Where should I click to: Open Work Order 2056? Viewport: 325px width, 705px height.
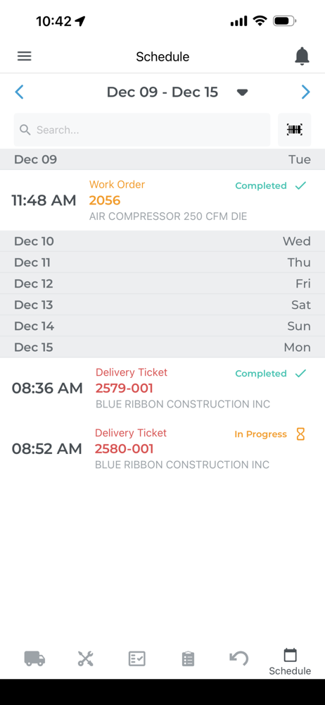tap(162, 200)
